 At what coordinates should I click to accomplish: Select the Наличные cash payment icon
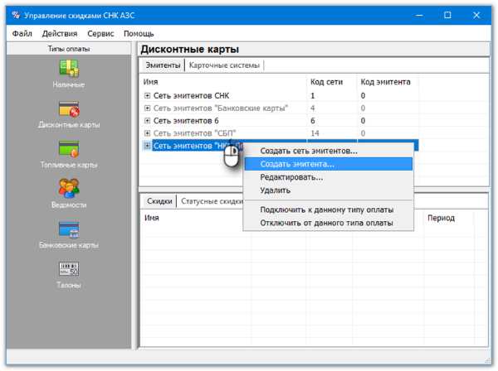tap(69, 70)
